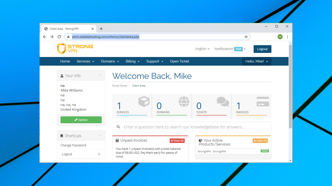Image resolution: width=332 pixels, height=186 pixels.
Task: Open a new browser tab with plus
Action: (x=101, y=29)
